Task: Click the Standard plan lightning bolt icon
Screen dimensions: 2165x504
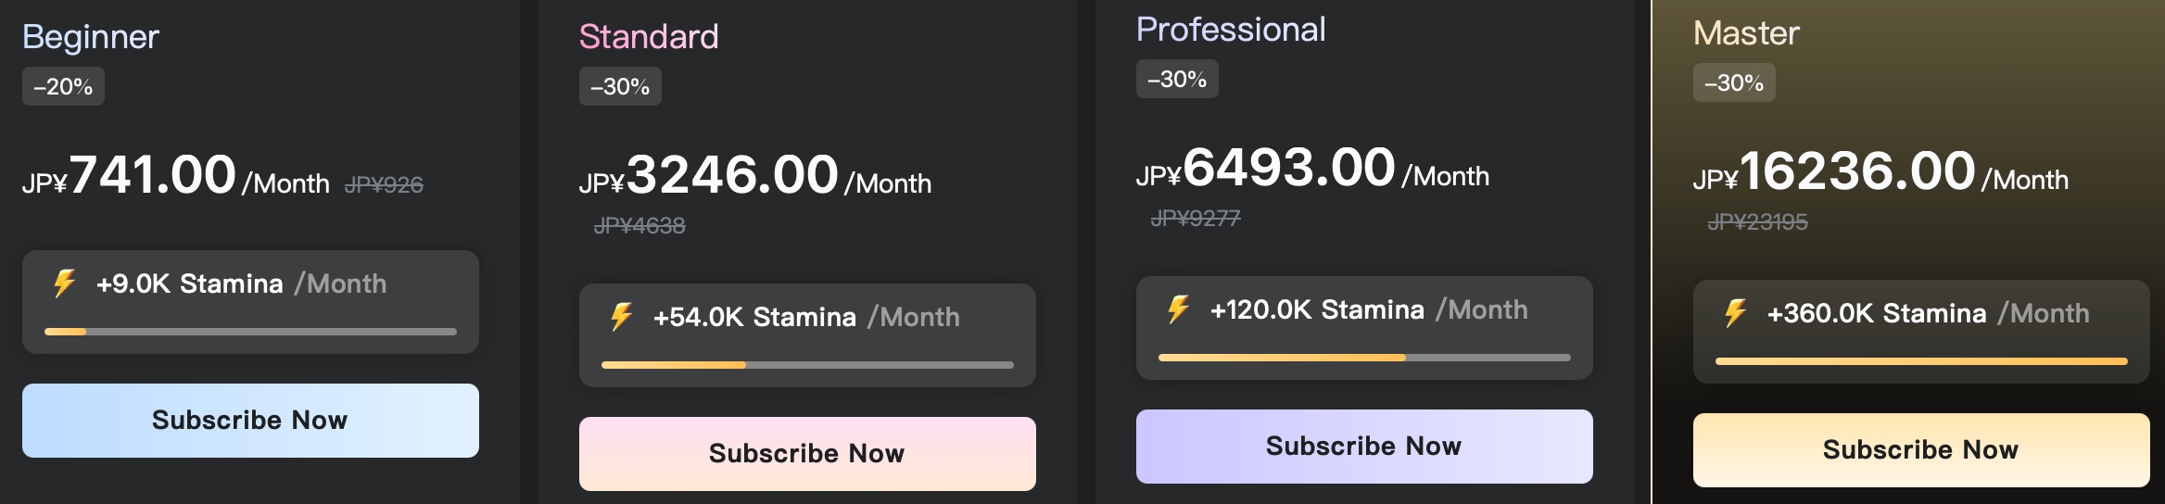Action: pyautogui.click(x=621, y=317)
